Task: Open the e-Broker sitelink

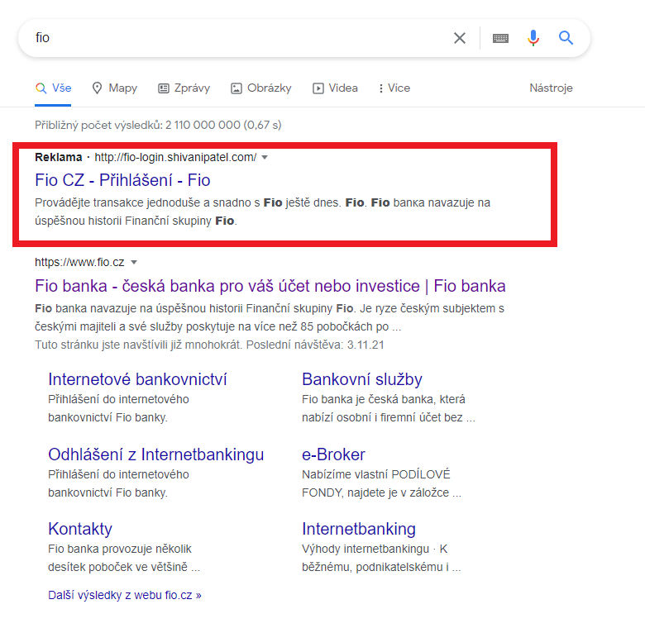Action: coord(333,454)
